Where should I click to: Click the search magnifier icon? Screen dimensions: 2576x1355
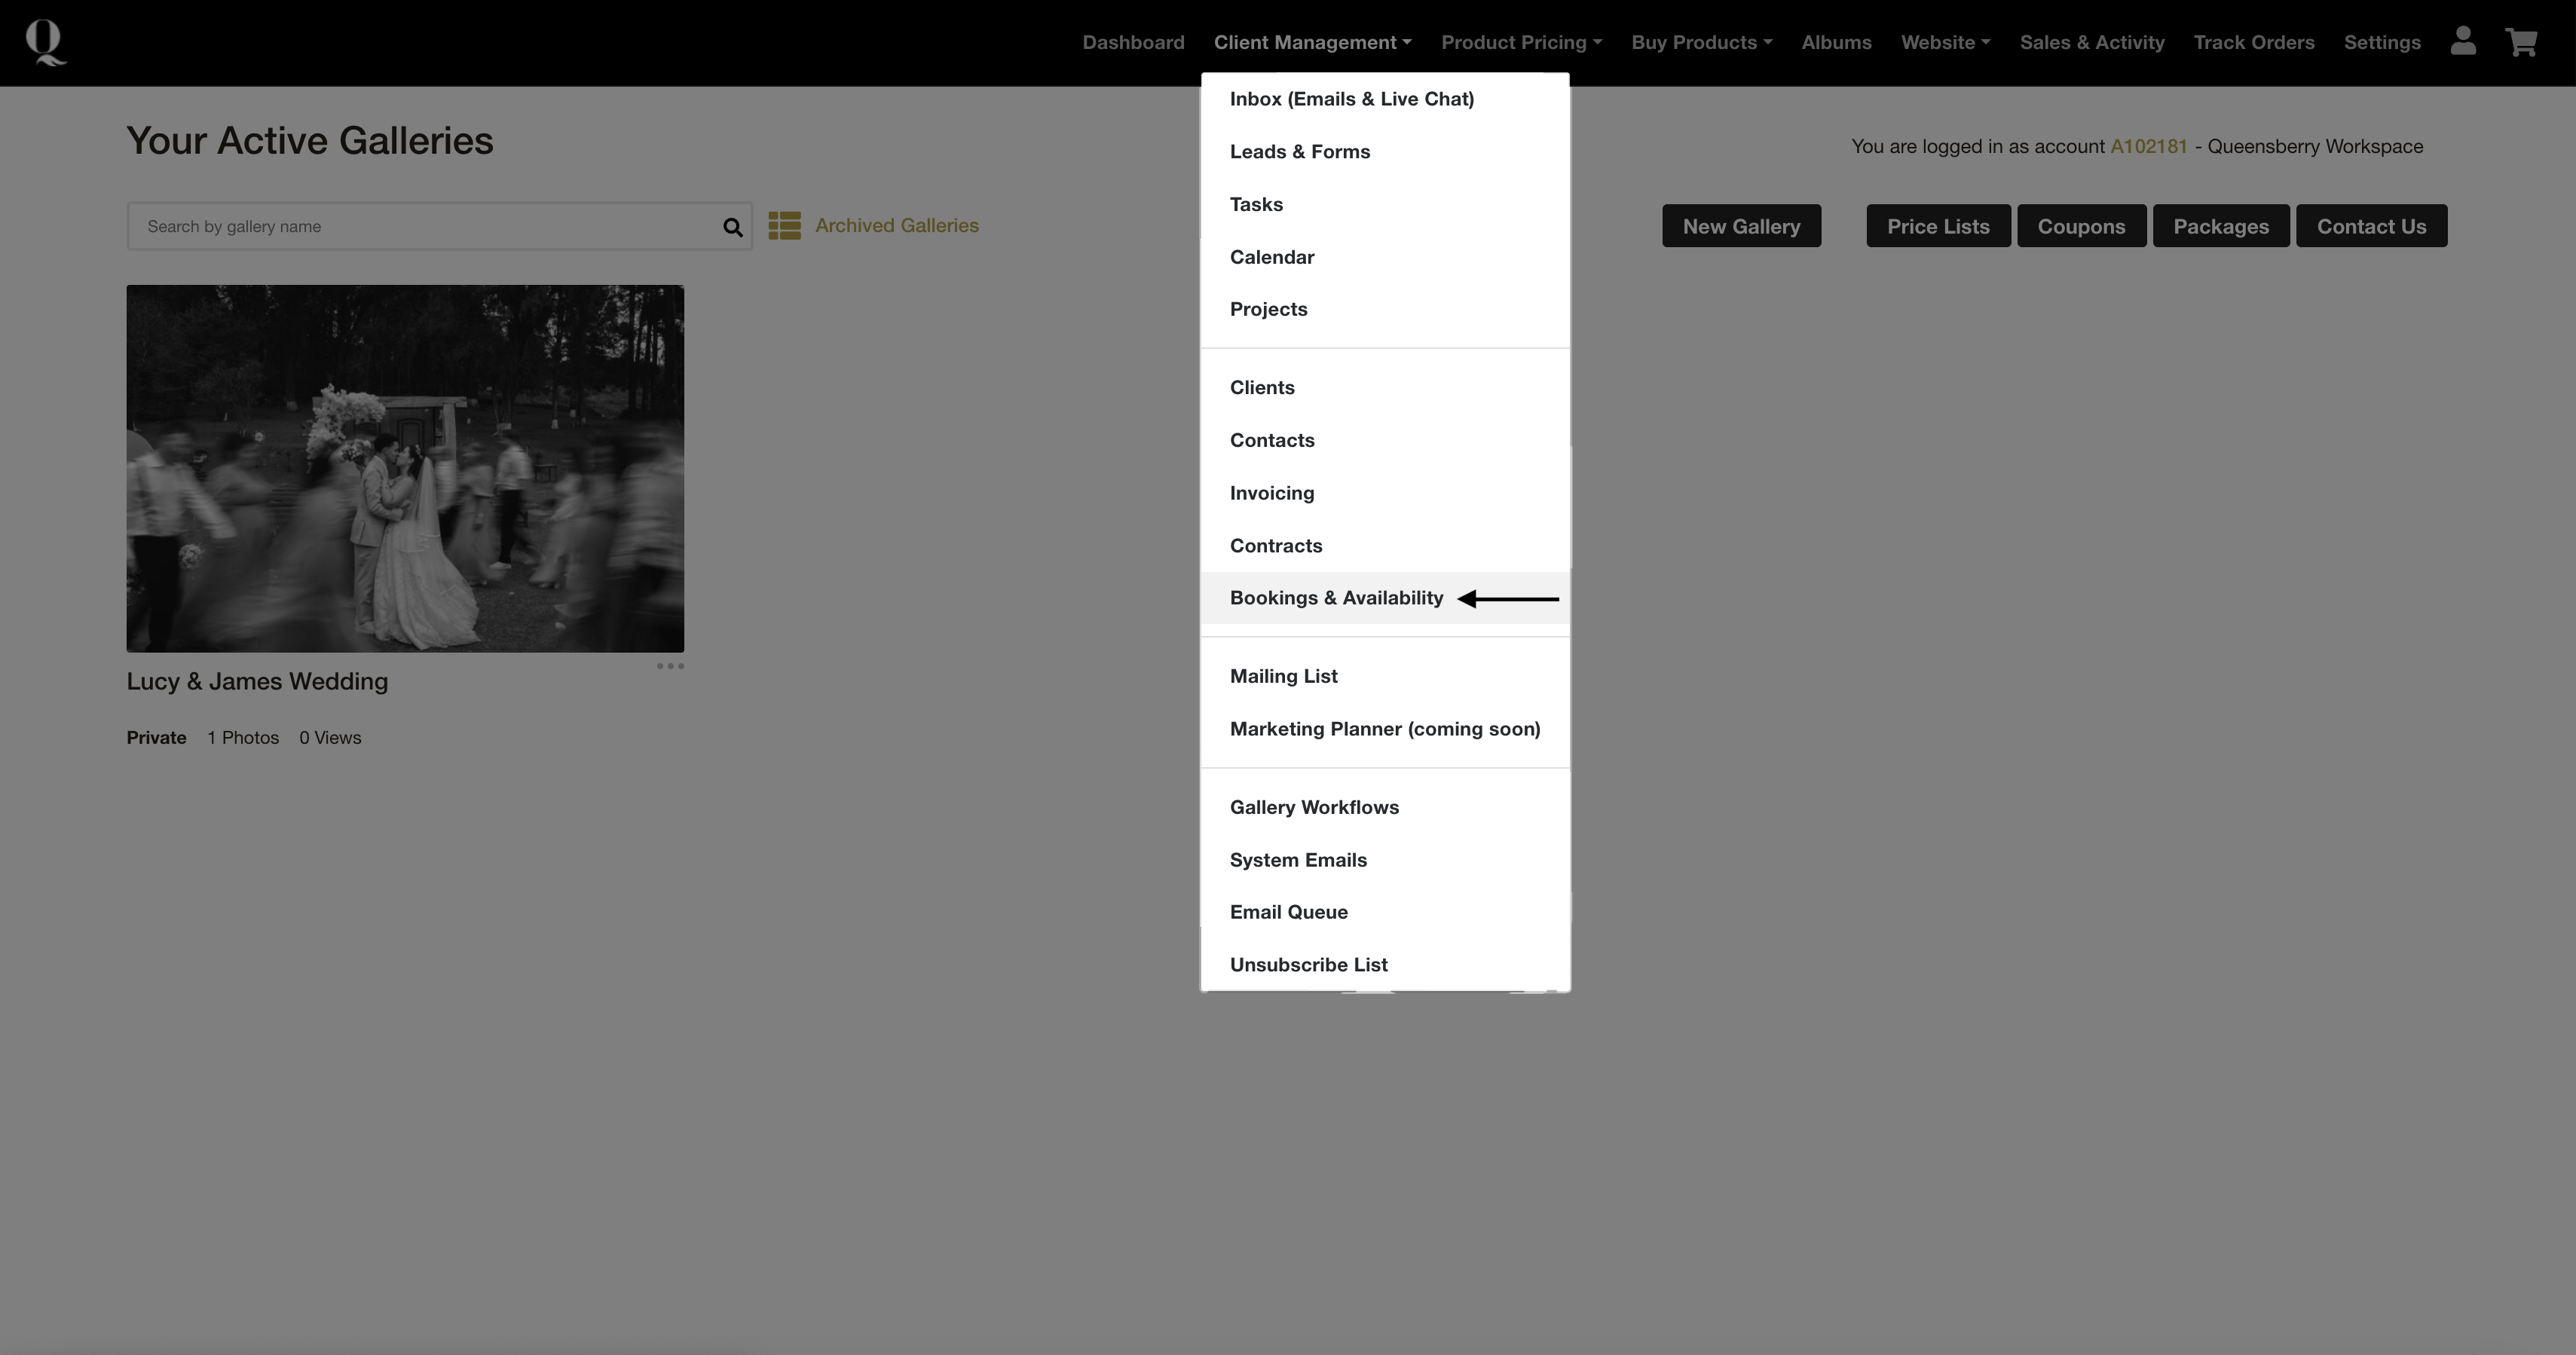(x=732, y=227)
